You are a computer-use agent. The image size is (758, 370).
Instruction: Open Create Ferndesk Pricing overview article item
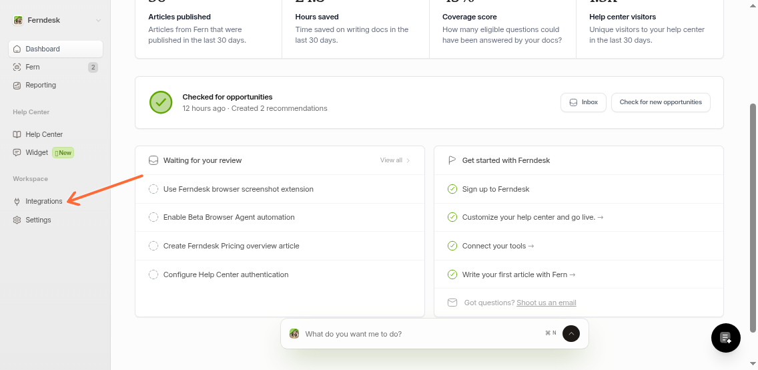(x=280, y=246)
